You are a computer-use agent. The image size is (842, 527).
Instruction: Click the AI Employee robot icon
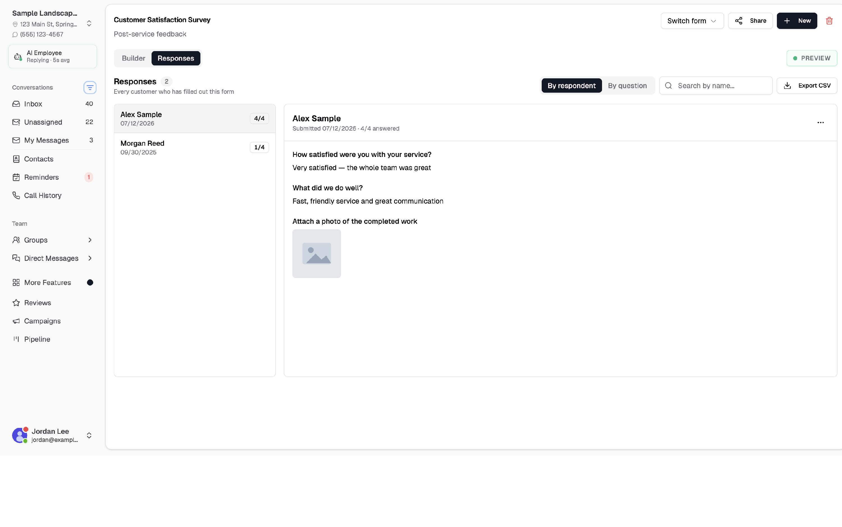(18, 56)
